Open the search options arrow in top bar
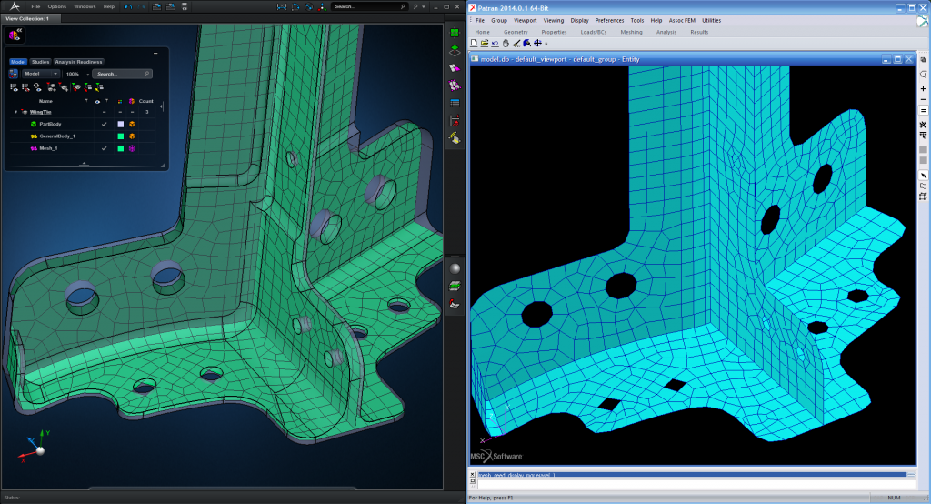This screenshot has height=504, width=931. point(424,6)
